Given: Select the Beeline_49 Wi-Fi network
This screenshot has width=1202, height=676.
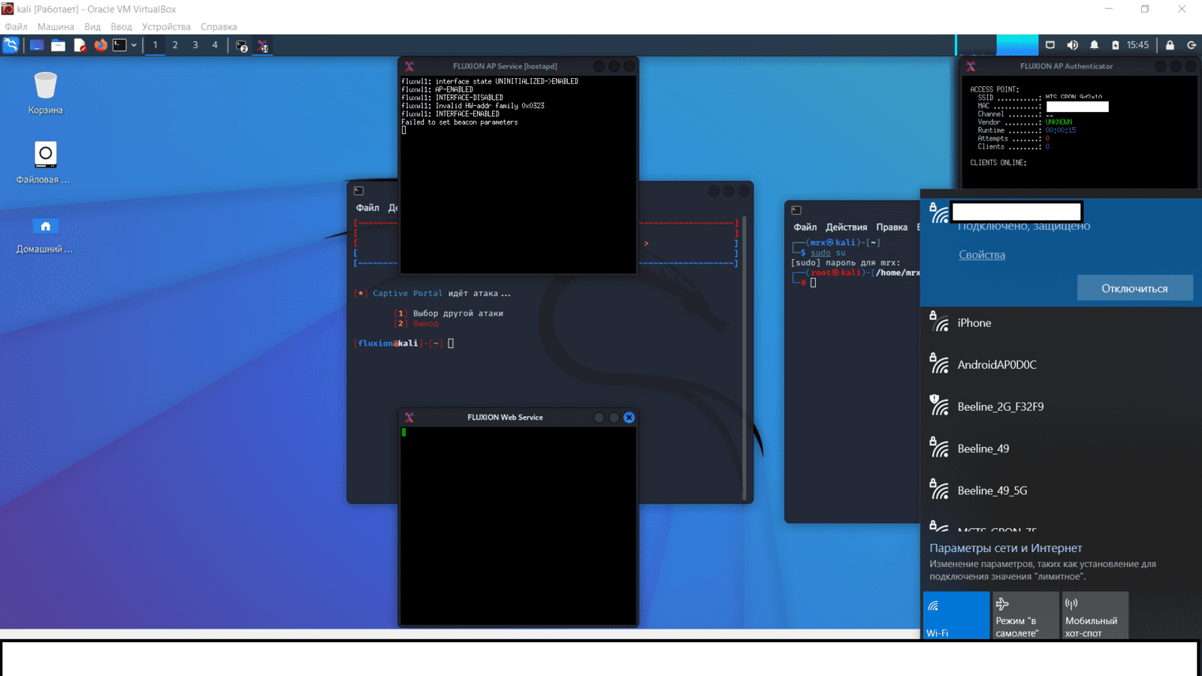Looking at the screenshot, I should tap(1061, 449).
